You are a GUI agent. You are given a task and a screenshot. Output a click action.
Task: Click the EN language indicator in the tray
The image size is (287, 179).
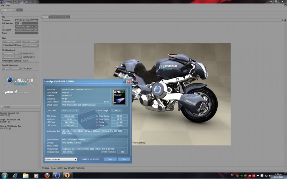pos(232,175)
